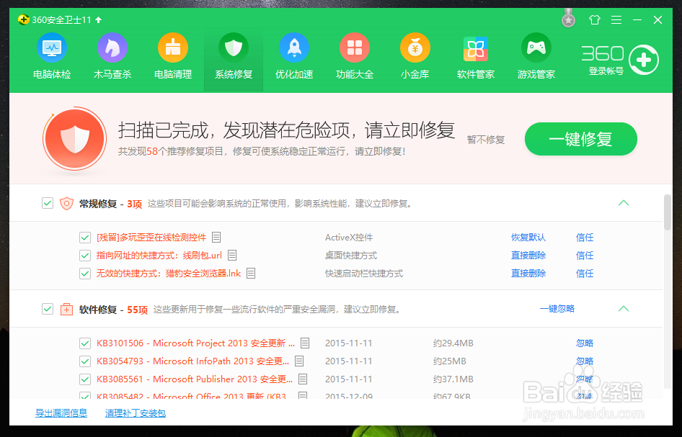Toggle the 常规修复 group checkbox
Viewport: 682px width, 437px height.
tap(48, 203)
